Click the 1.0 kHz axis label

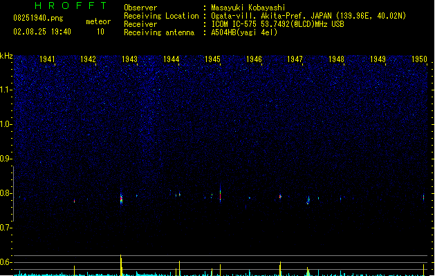[5, 124]
